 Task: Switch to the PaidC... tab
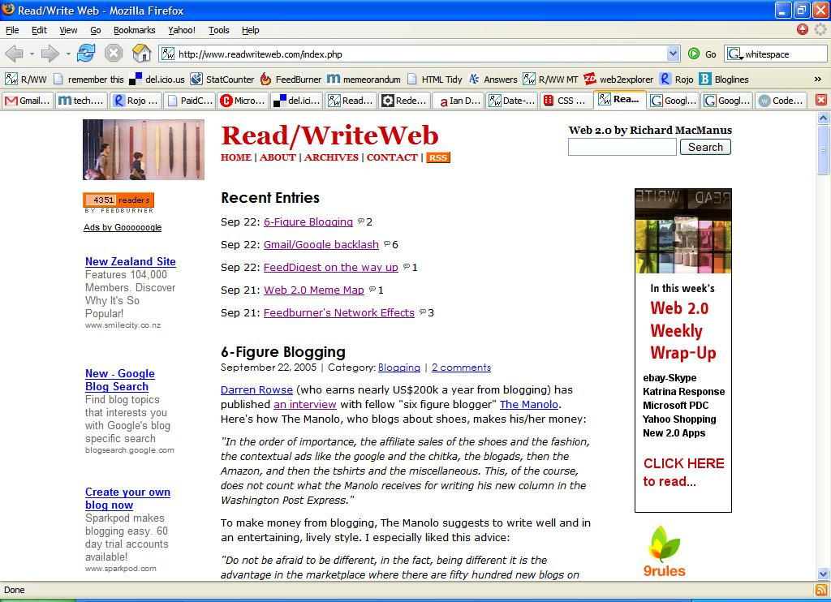click(189, 100)
